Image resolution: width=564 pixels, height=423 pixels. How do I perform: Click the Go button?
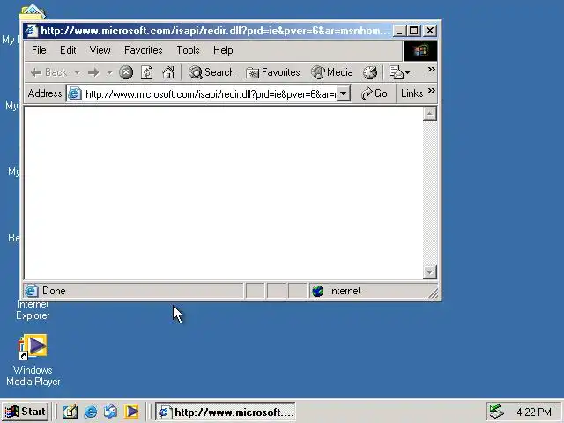[x=374, y=93]
